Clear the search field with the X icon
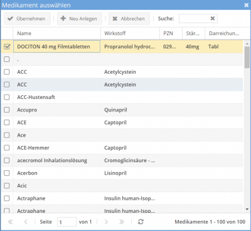This screenshot has width=251, height=231. pyautogui.click(x=213, y=19)
